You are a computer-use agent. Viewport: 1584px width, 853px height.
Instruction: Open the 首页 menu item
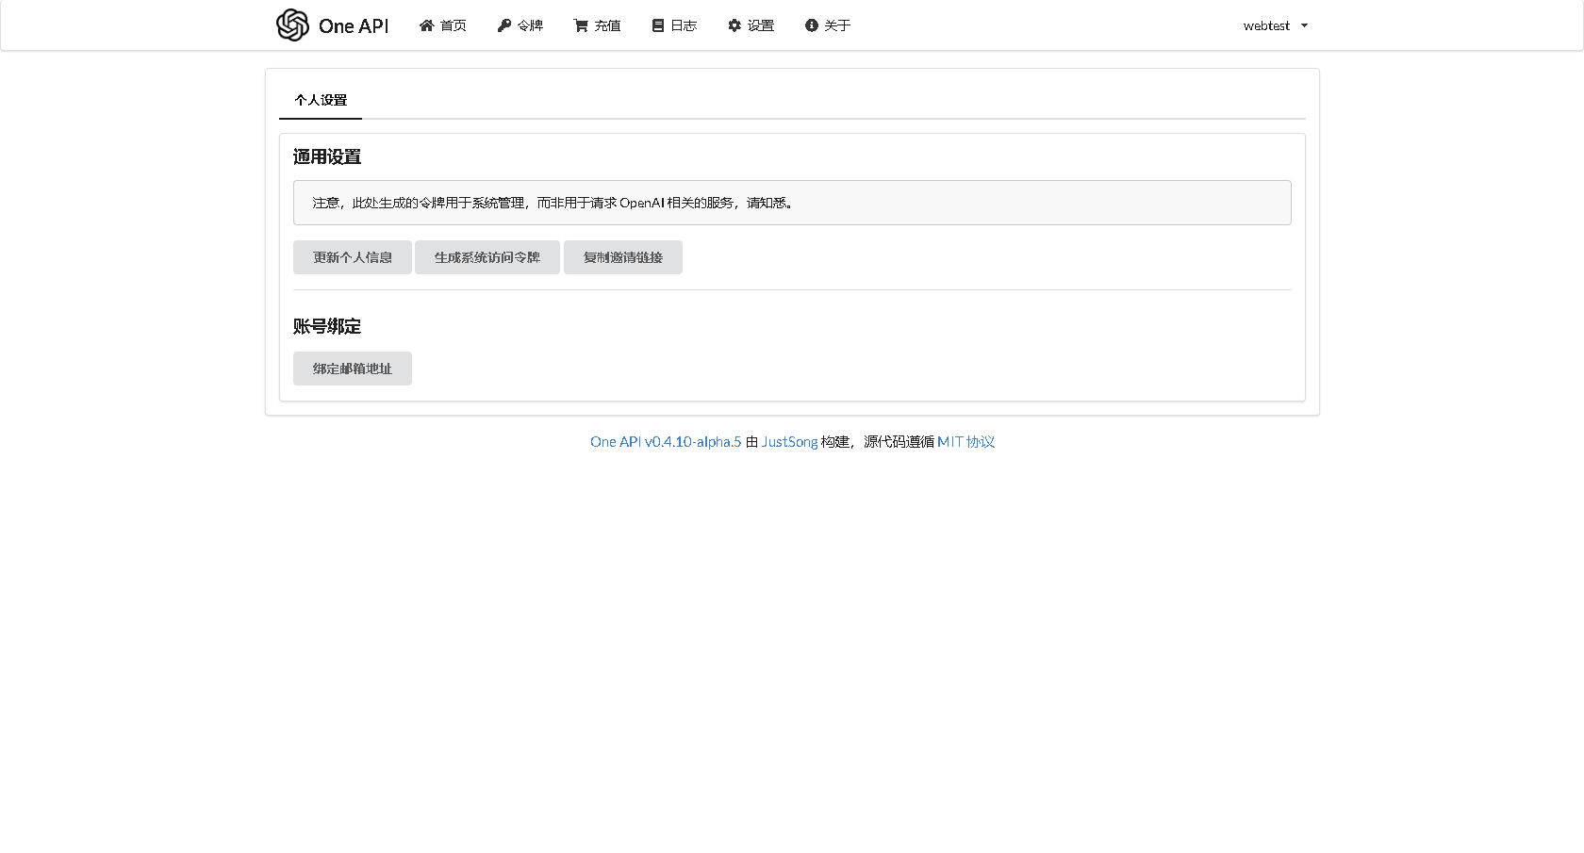442,25
